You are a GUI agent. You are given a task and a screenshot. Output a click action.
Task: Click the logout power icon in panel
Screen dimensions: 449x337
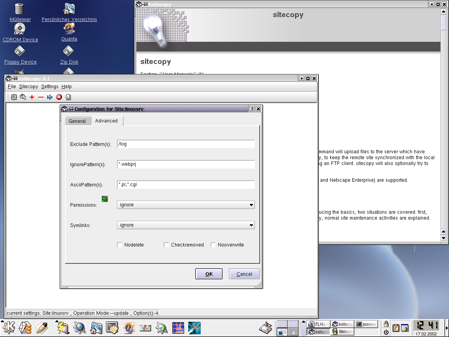click(x=386, y=332)
